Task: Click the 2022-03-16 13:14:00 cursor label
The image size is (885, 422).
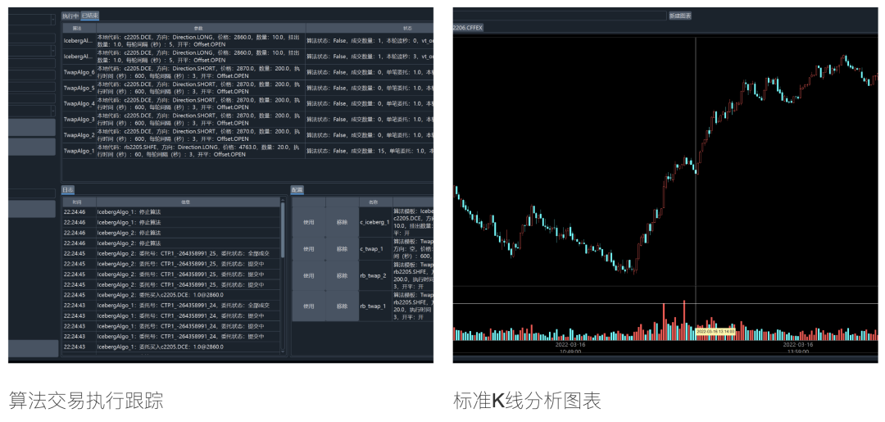Action: click(x=715, y=332)
